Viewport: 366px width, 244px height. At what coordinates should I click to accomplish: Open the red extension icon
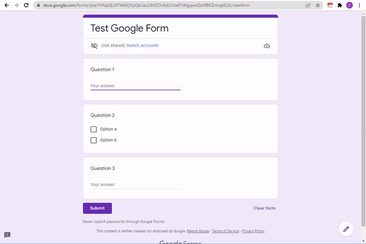(x=330, y=5)
